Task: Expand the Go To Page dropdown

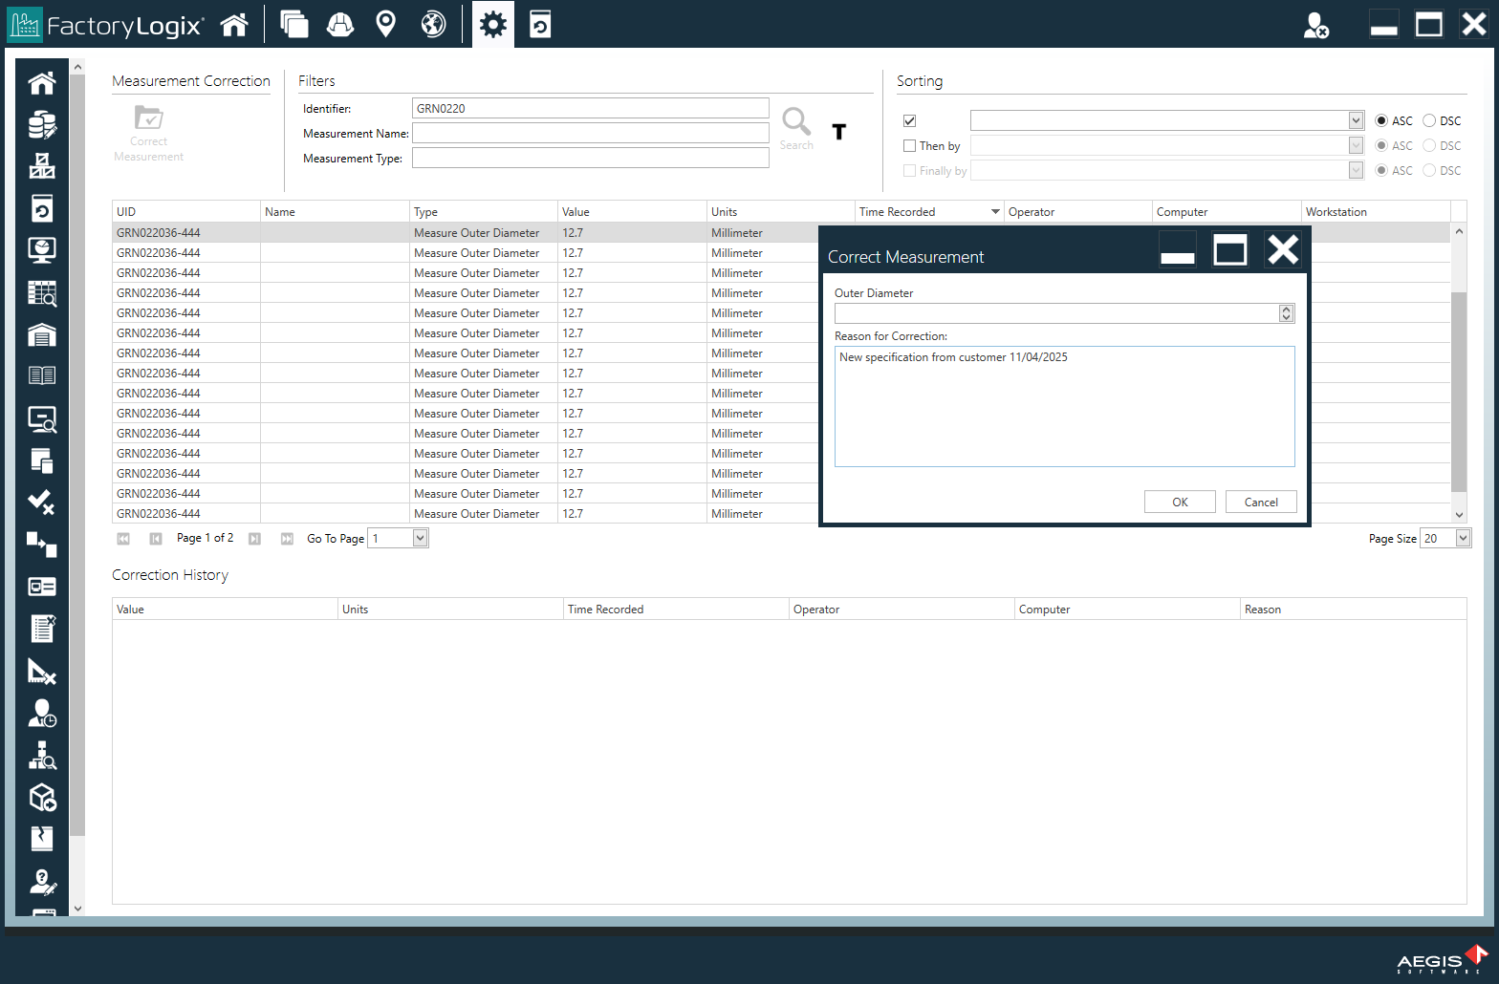Action: (x=420, y=539)
